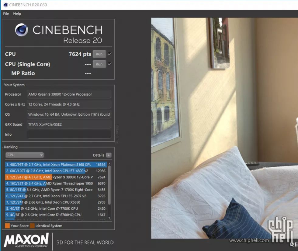The width and height of the screenshot is (298, 251).
Task: Click the Processor field AMD Ryzen 9 3900X
Action: [x=69, y=94]
